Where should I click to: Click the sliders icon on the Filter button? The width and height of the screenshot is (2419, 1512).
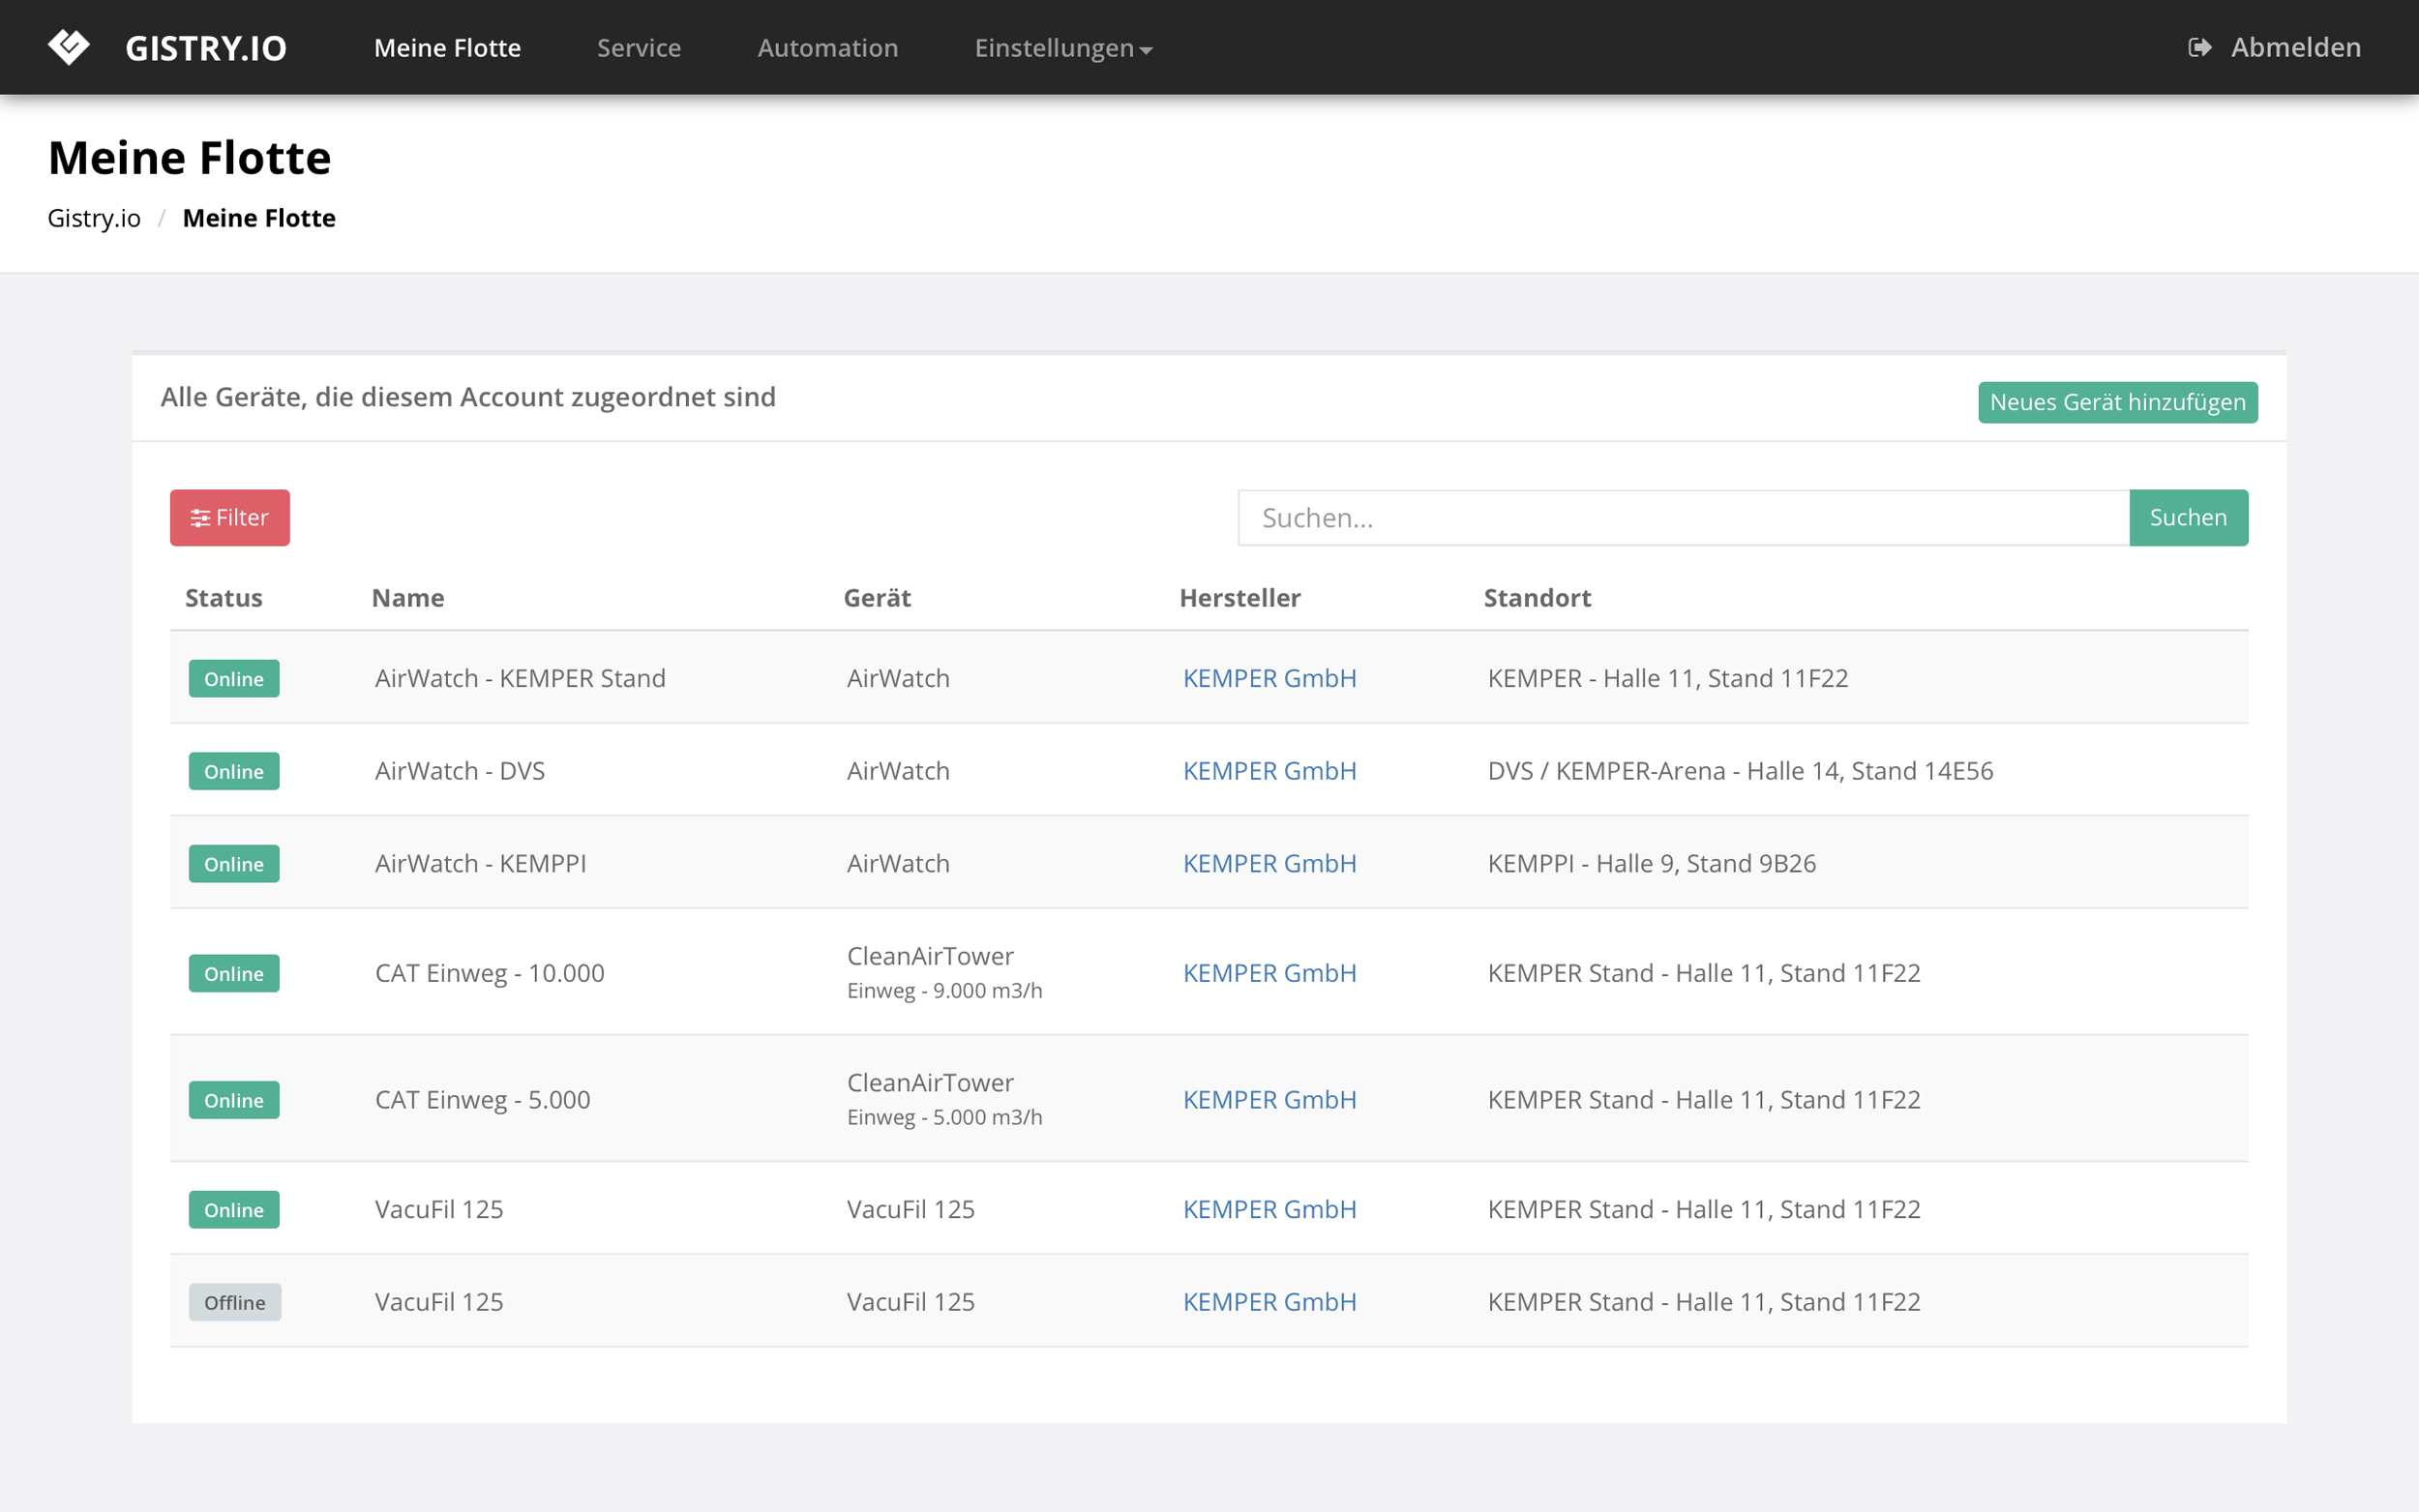(x=200, y=518)
